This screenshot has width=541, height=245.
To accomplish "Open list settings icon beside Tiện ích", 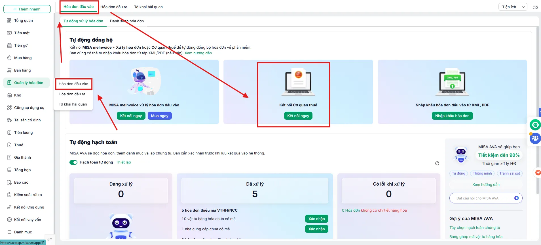I will 535,7.
